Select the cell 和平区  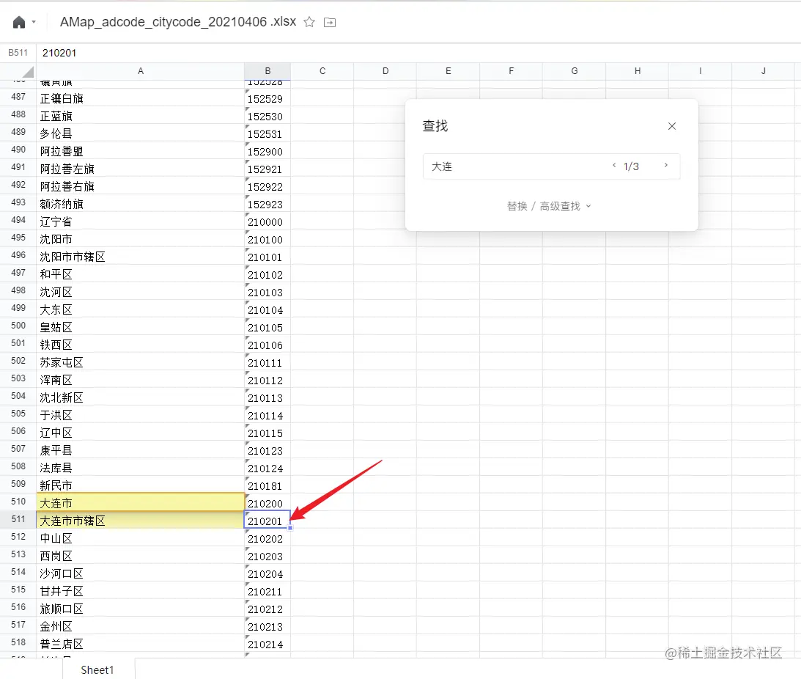(141, 274)
